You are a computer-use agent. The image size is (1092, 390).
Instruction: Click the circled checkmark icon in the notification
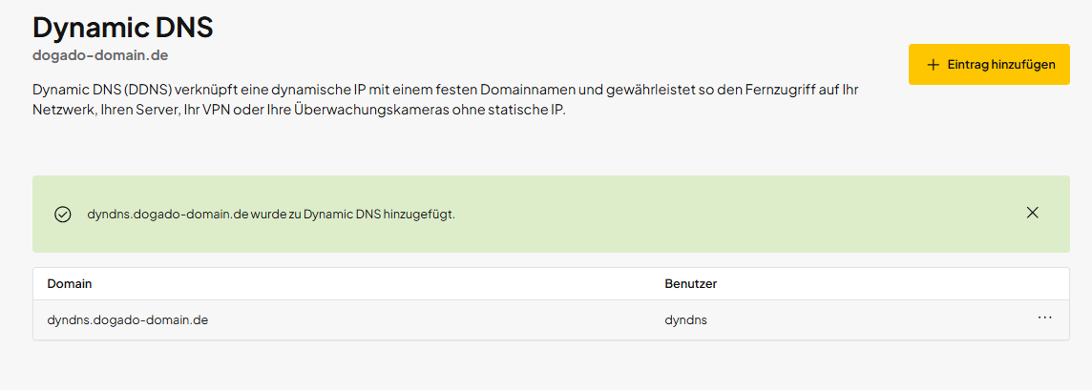pos(63,214)
